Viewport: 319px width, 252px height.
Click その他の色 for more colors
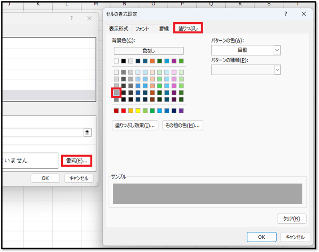click(183, 125)
